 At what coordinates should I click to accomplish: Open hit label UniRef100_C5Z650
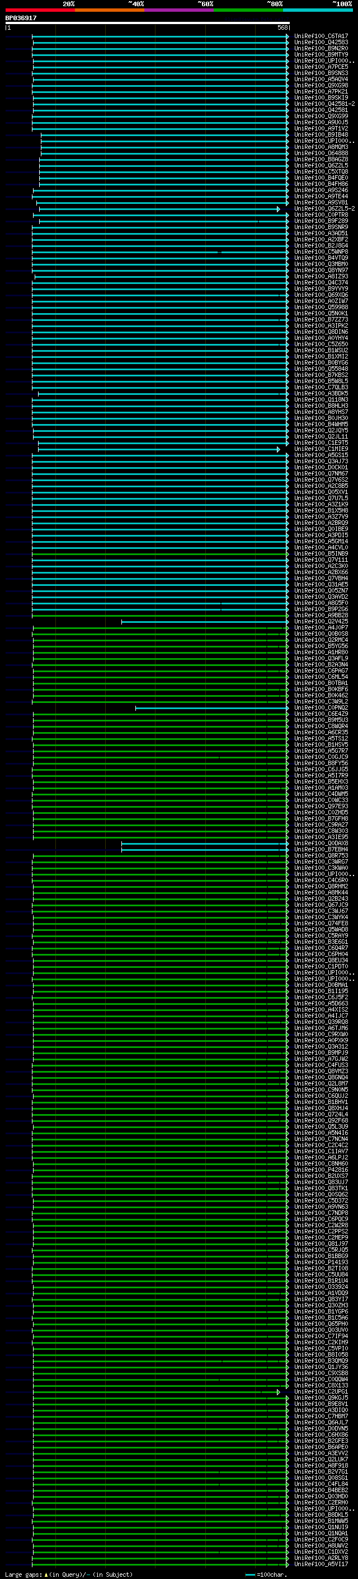[321, 344]
